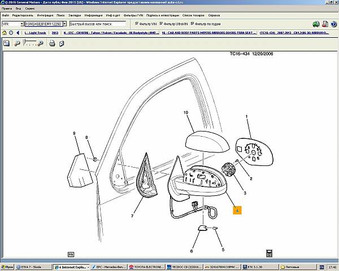Image resolution: width=339 pixels, height=271 pixels.
Task: Click the quick search input field
Action: [x=99, y=24]
